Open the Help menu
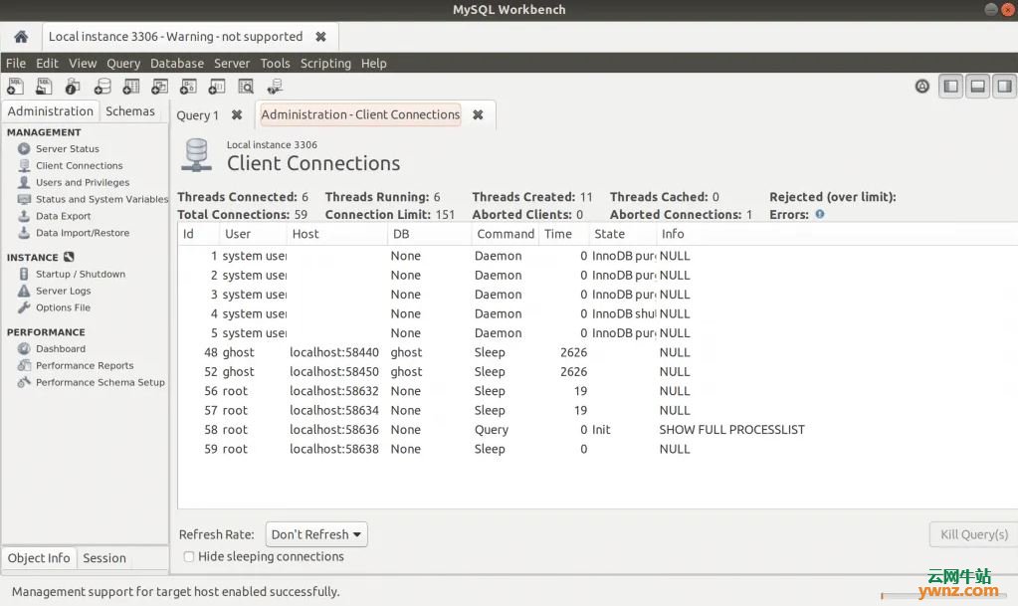This screenshot has width=1018, height=606. pyautogui.click(x=374, y=63)
